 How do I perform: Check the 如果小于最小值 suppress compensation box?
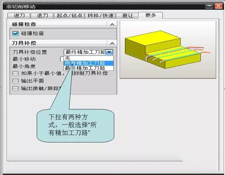pyautogui.click(x=15, y=73)
